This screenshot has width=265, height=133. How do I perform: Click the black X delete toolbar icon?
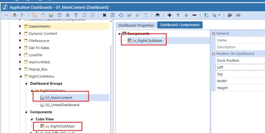105,15
